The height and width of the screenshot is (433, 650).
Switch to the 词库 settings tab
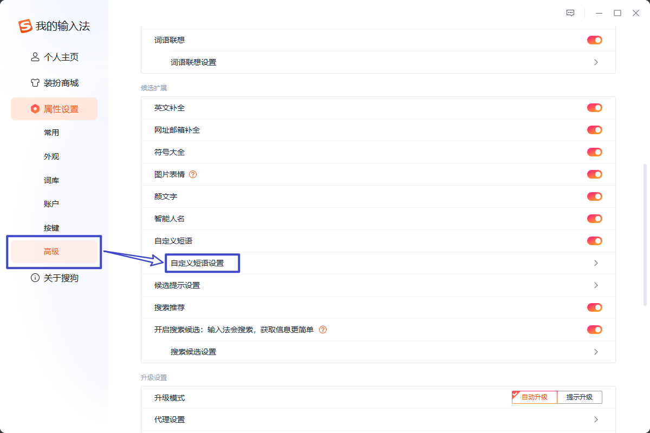(x=51, y=180)
